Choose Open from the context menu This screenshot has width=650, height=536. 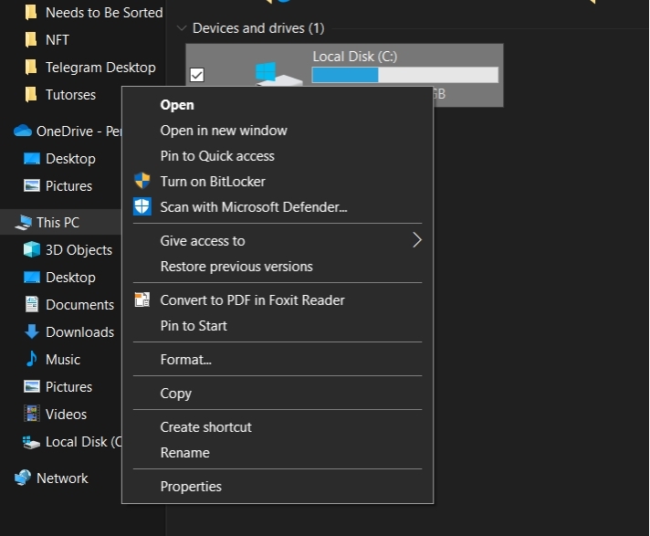click(x=278, y=105)
